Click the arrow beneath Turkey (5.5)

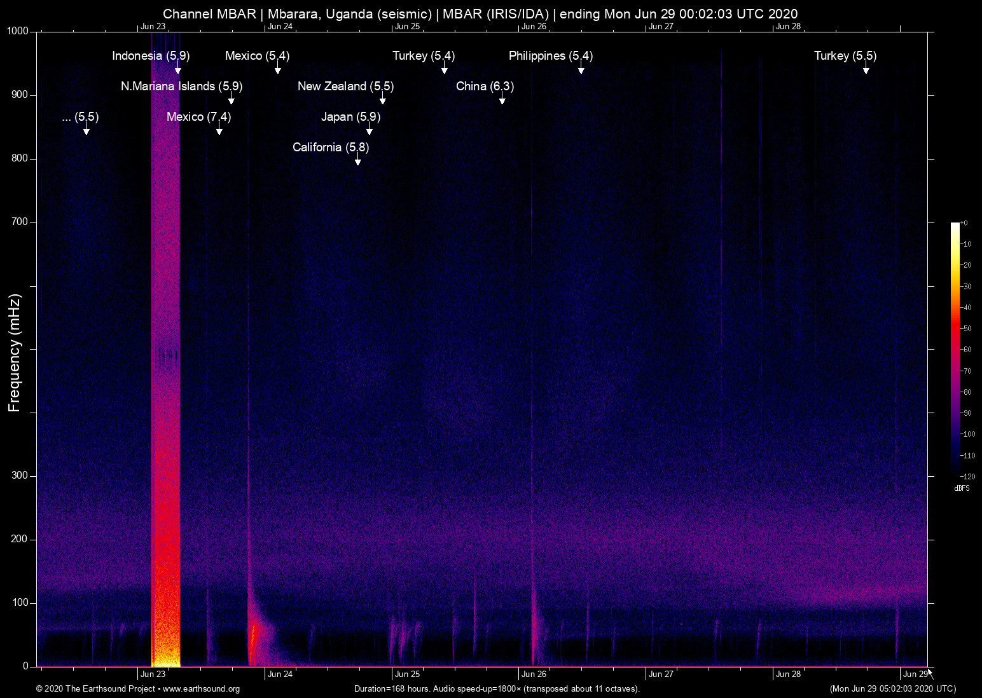point(866,69)
